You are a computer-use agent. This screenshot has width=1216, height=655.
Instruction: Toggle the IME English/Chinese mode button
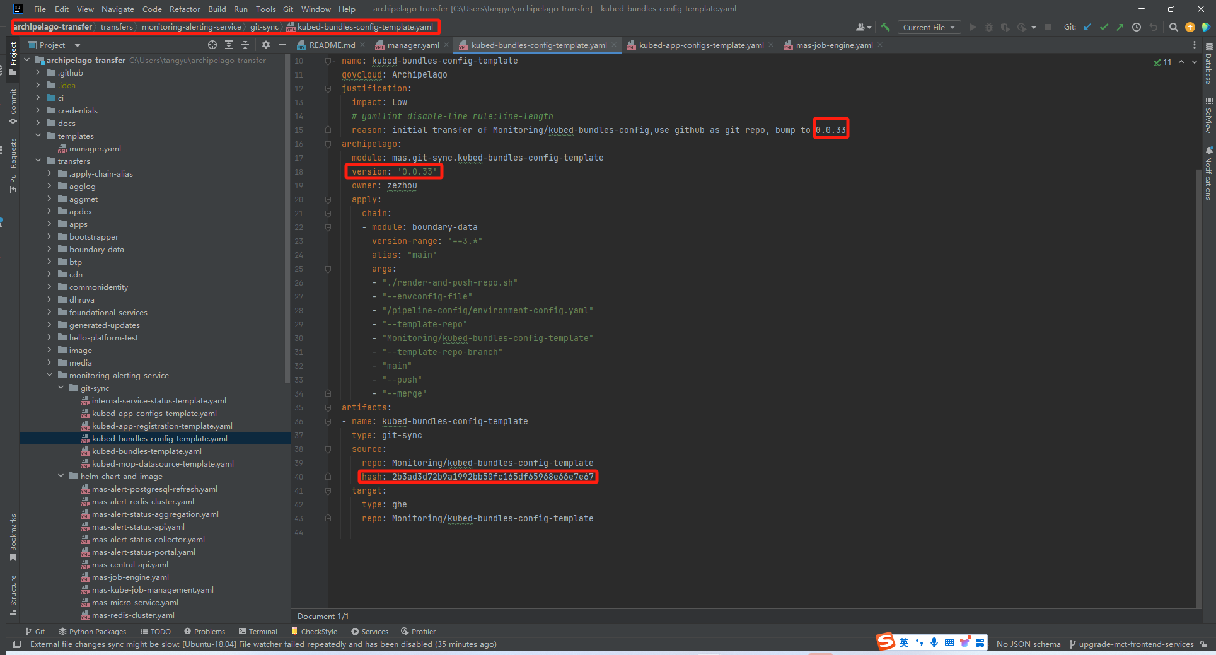point(904,642)
